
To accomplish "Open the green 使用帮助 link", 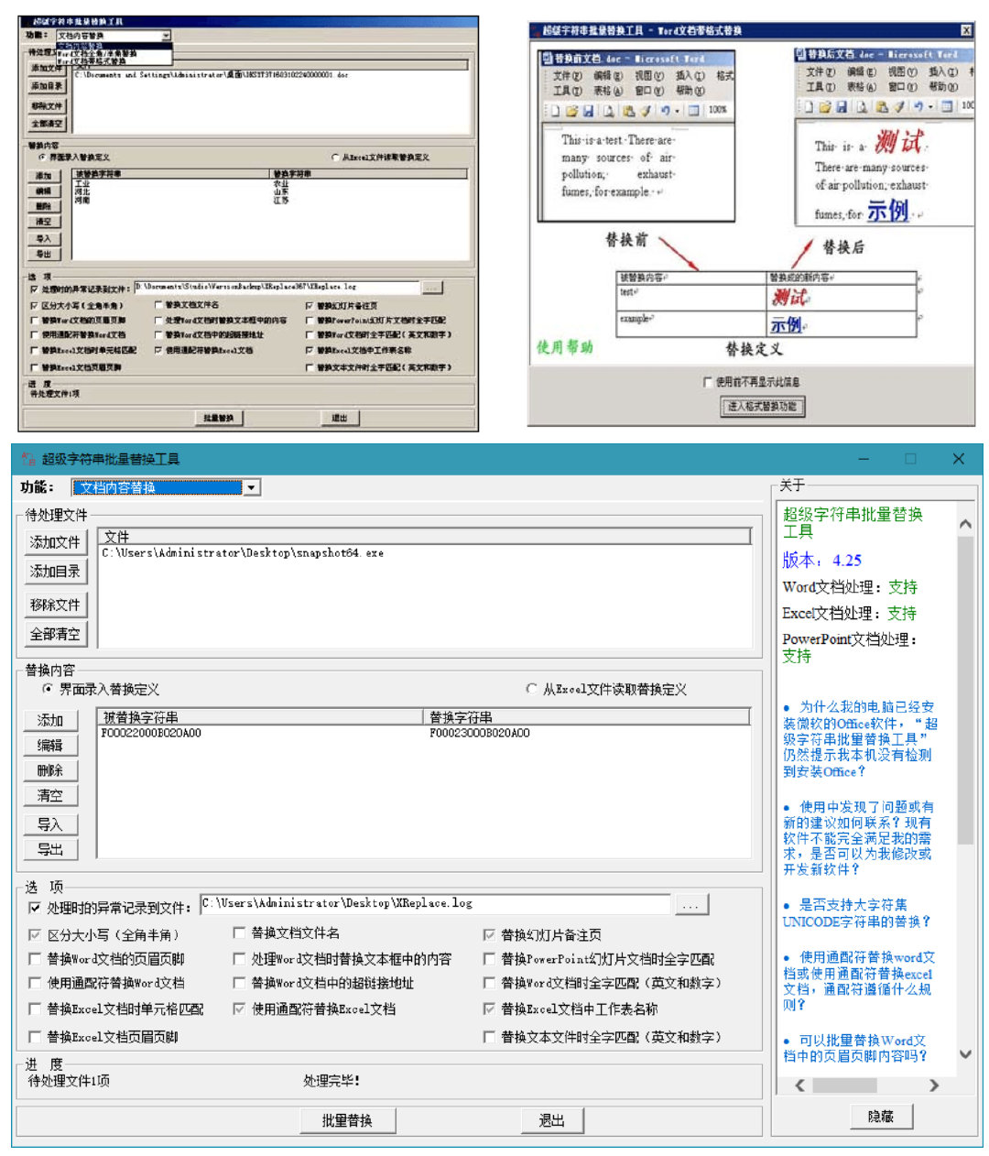I will tap(564, 347).
